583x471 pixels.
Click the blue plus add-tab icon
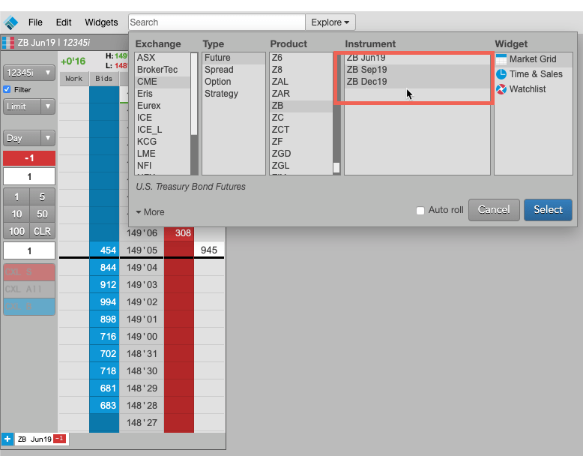pos(7,439)
